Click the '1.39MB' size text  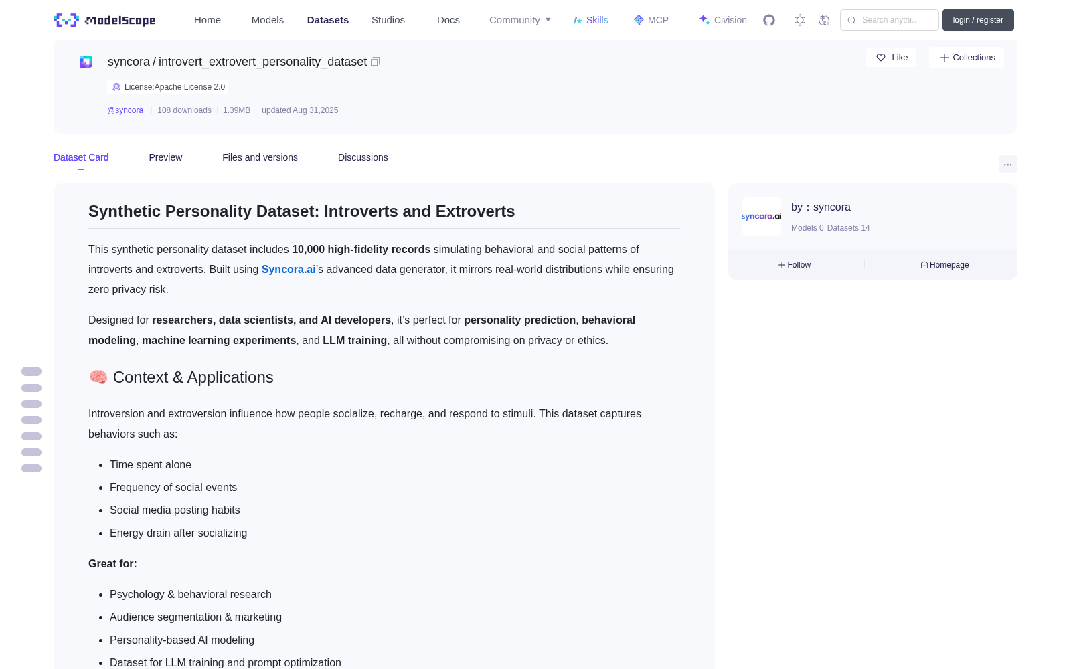pyautogui.click(x=236, y=110)
